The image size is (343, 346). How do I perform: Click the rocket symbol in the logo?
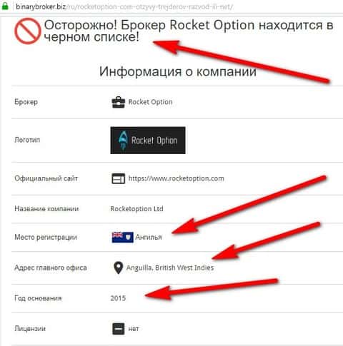[x=123, y=141]
